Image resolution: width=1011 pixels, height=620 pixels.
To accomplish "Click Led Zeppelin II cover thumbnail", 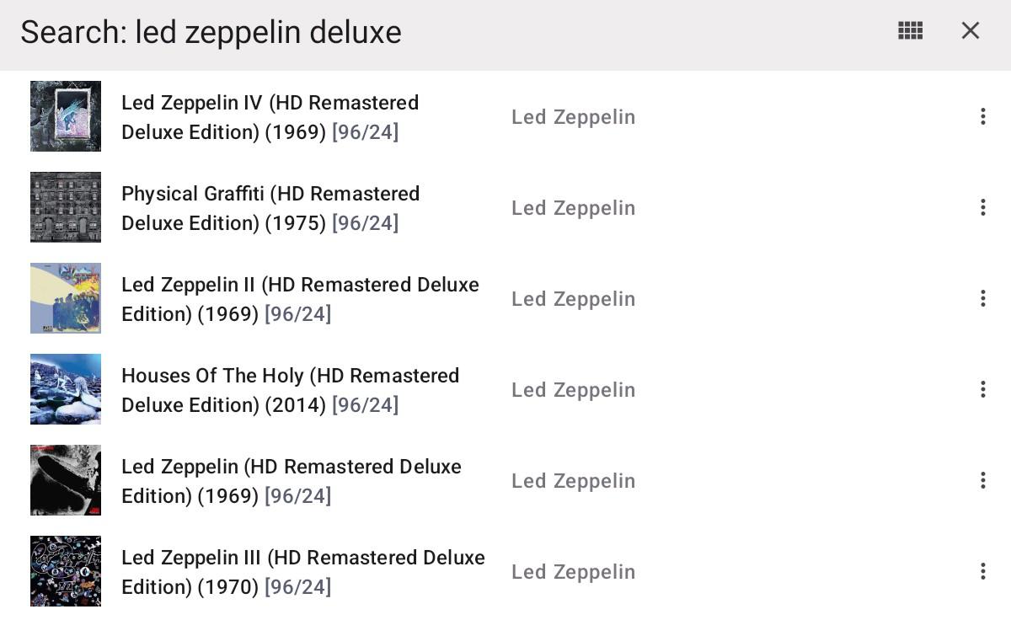I will pos(66,298).
